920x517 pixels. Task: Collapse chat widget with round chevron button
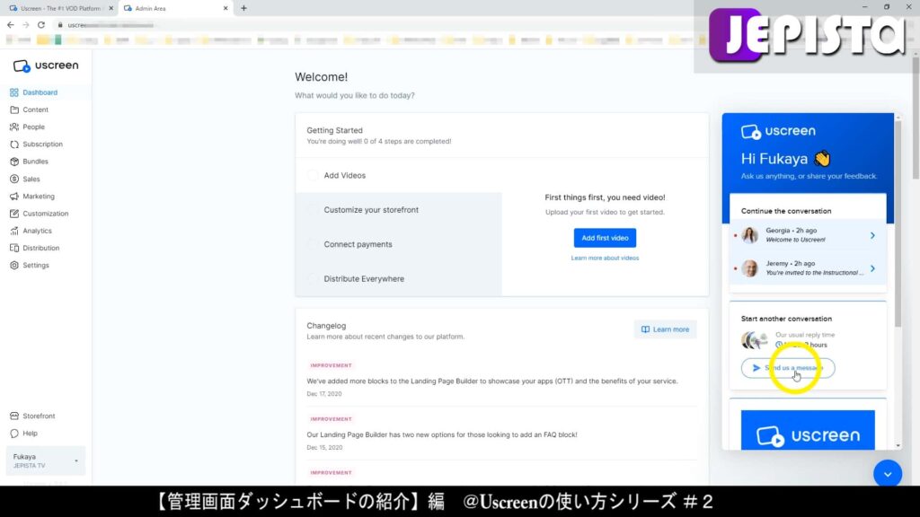point(887,474)
